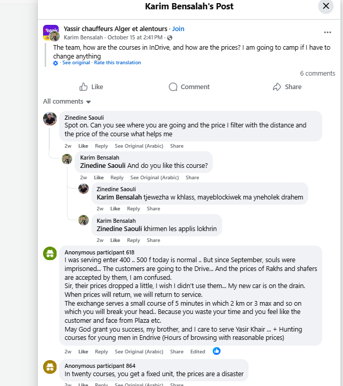This screenshot has height=386, width=343.
Task: Close Karim Bensalah's post dialog
Action: click(326, 6)
